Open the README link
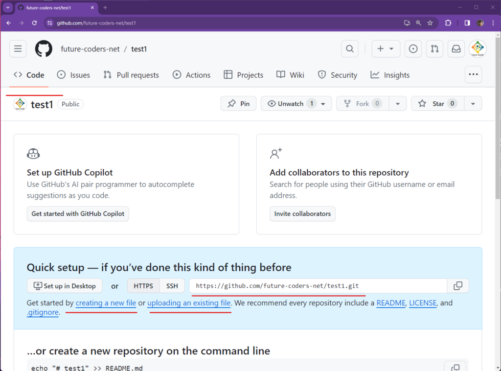 coord(391,303)
